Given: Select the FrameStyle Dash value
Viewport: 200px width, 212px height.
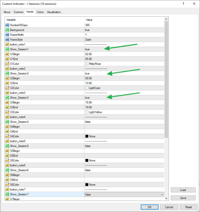Looking at the screenshot, I should pos(124,40).
